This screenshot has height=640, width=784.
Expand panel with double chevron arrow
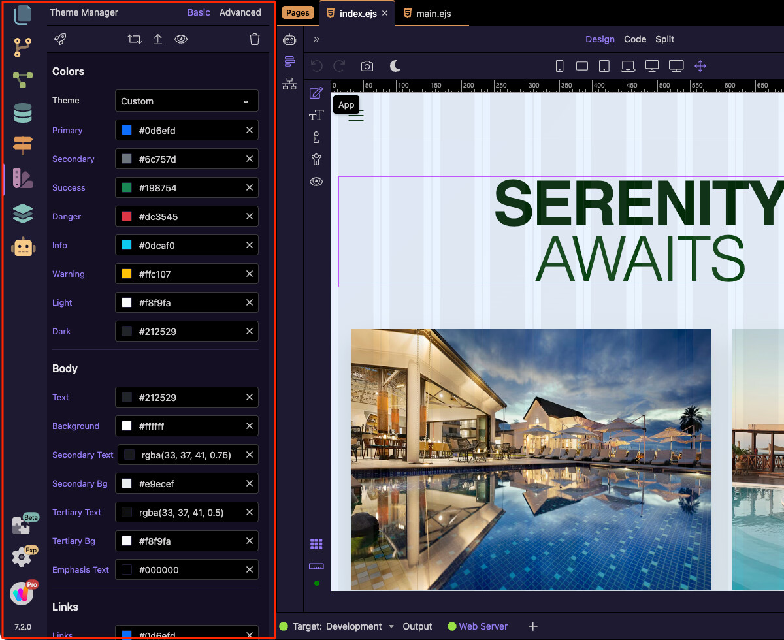[316, 39]
